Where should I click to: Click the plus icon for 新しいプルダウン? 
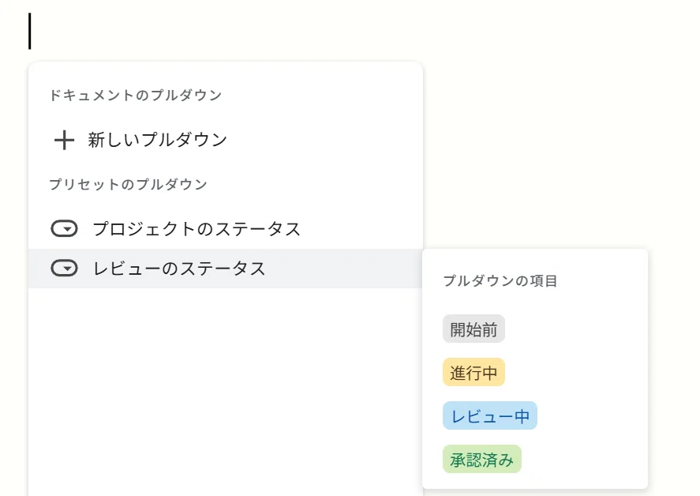click(x=64, y=140)
